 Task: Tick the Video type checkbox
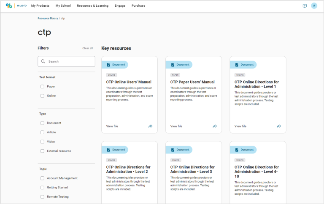[x=42, y=142]
